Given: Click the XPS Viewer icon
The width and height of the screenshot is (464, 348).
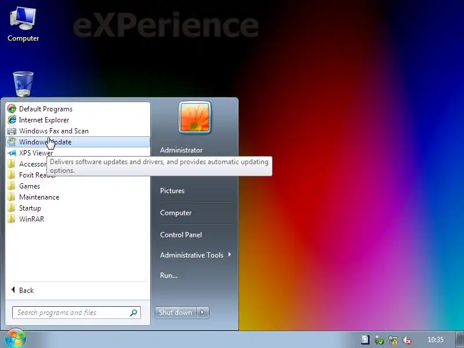Looking at the screenshot, I should (12, 153).
